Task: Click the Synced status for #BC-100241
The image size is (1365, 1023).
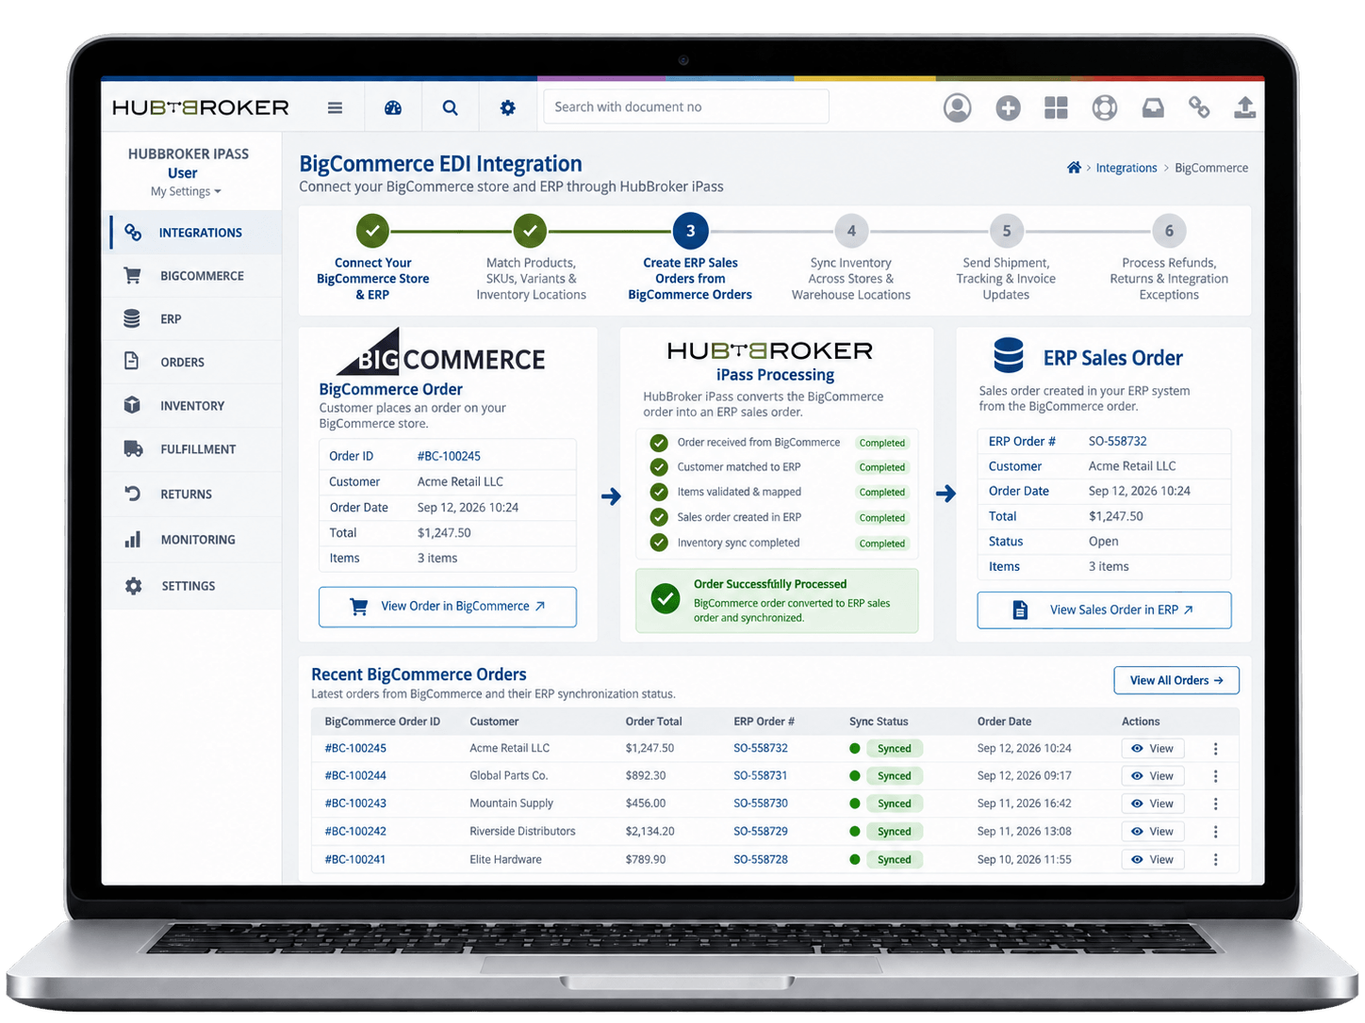Action: click(x=894, y=860)
